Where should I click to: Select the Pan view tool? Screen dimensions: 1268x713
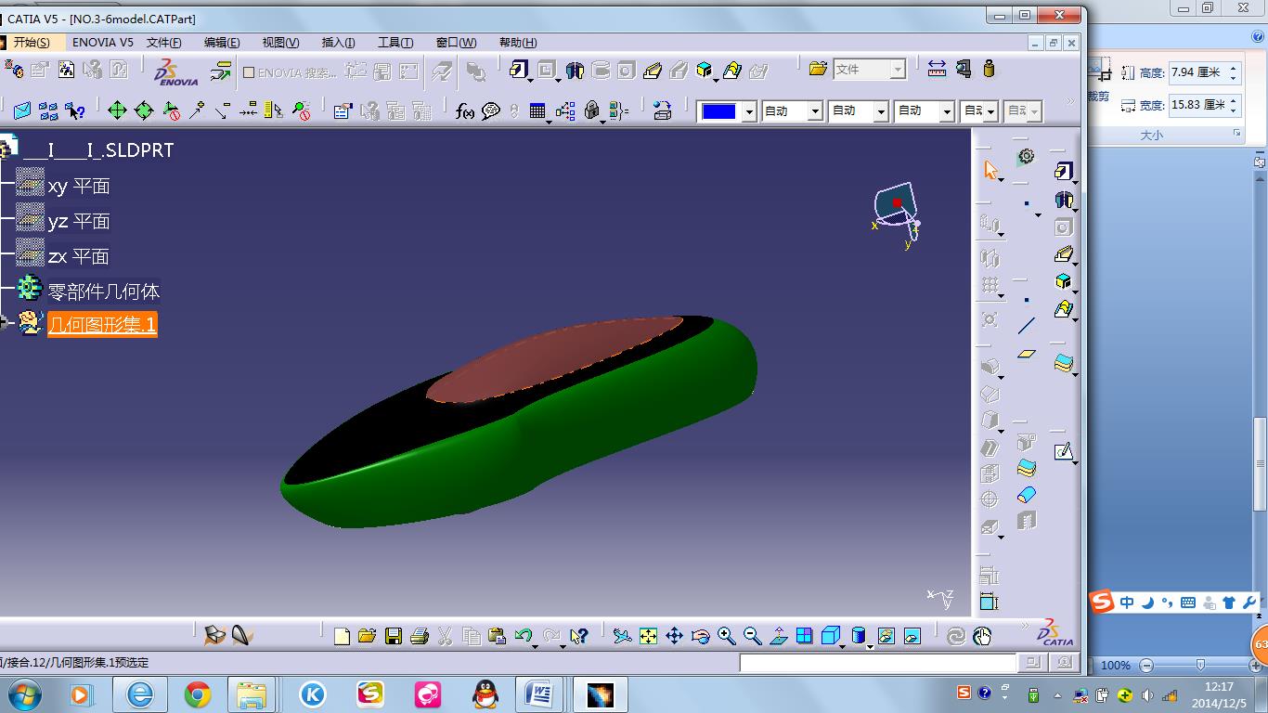click(x=674, y=636)
